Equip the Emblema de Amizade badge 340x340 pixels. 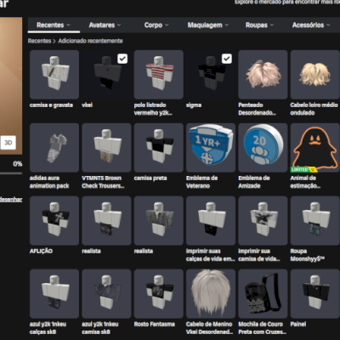pyautogui.click(x=263, y=148)
